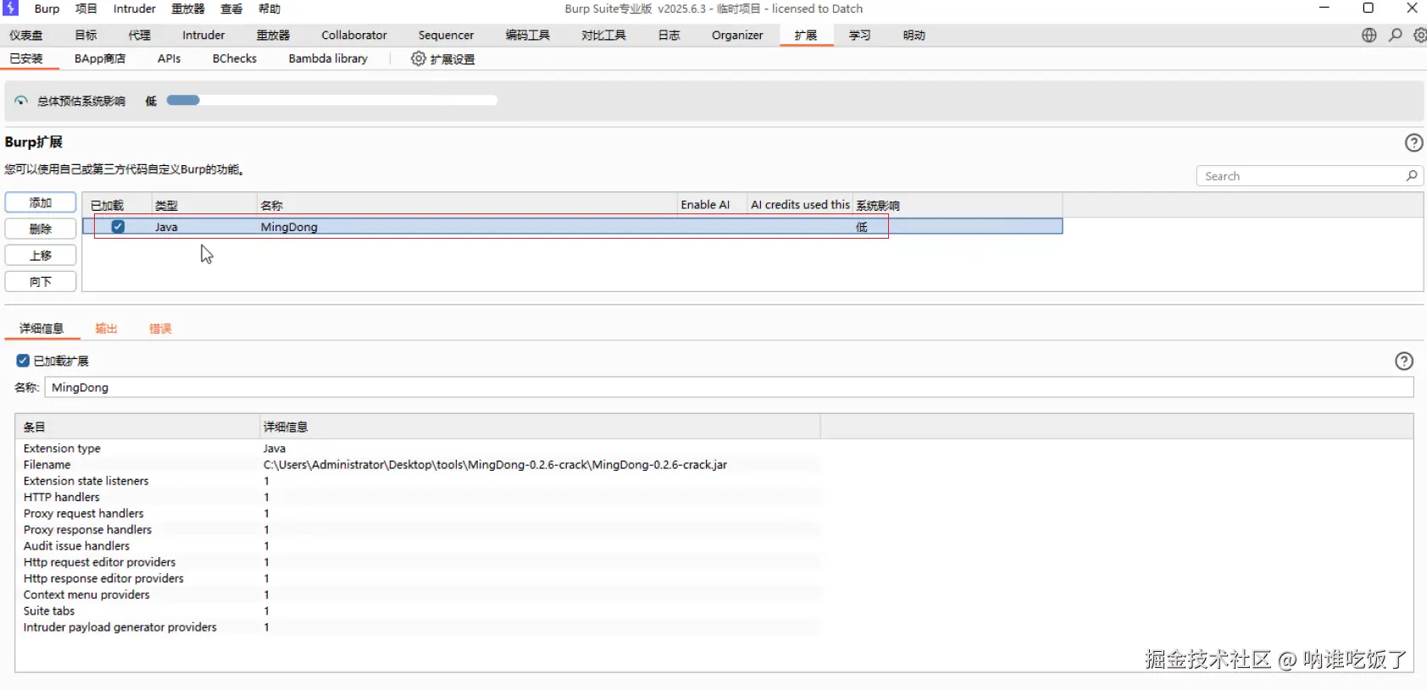Screen dimensions: 1427x690
Task: Open the Burp menu
Action: tap(47, 8)
